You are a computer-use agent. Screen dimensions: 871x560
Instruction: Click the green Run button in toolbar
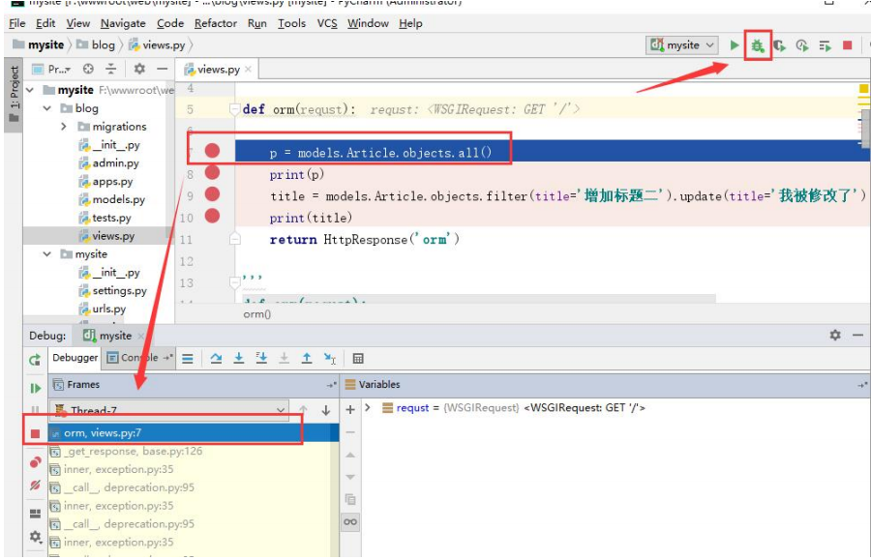pos(735,44)
